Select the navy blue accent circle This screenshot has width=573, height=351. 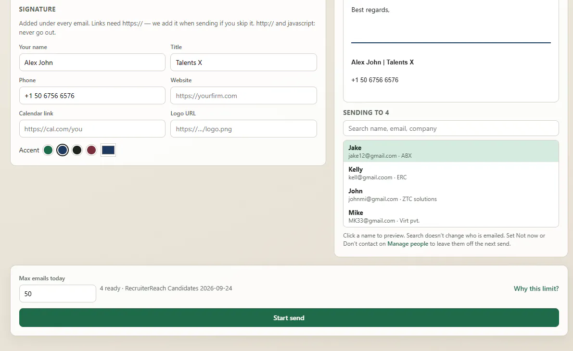pos(63,150)
